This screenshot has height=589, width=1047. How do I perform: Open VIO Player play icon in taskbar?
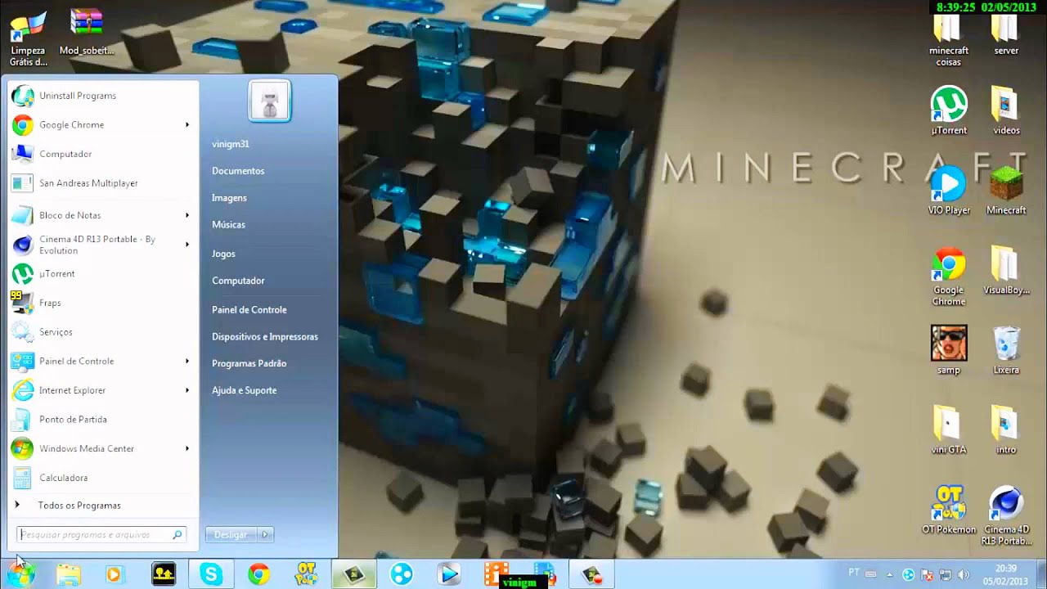[449, 574]
